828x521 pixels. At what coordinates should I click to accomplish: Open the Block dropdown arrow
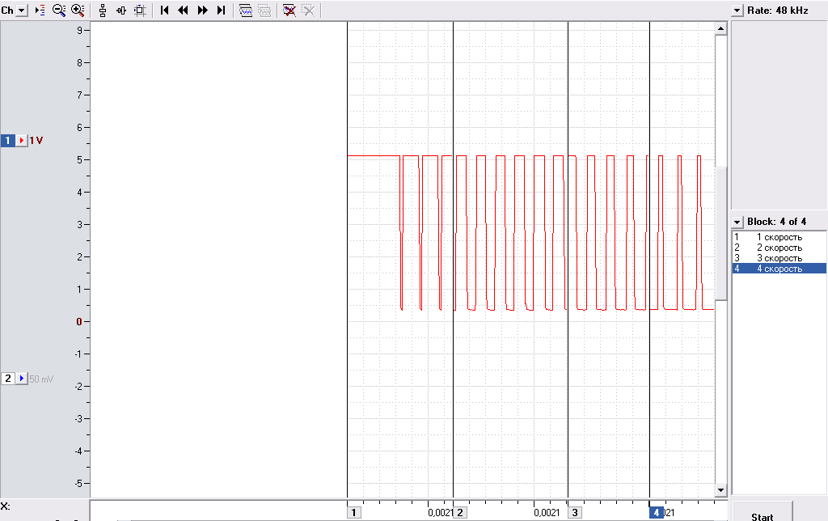(x=737, y=222)
